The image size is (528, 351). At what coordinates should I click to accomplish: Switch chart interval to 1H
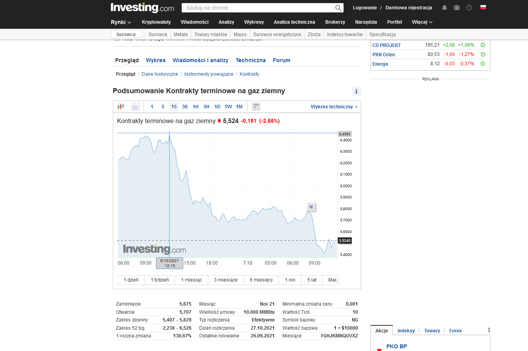click(195, 107)
